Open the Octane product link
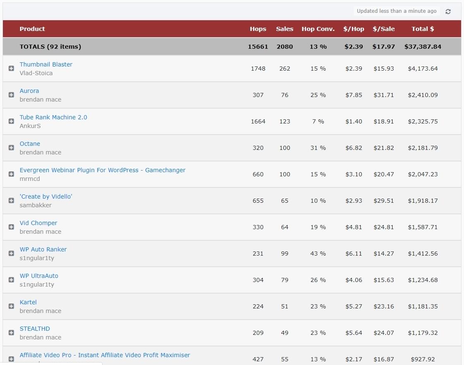Screen dimensions: 464x365 30,144
